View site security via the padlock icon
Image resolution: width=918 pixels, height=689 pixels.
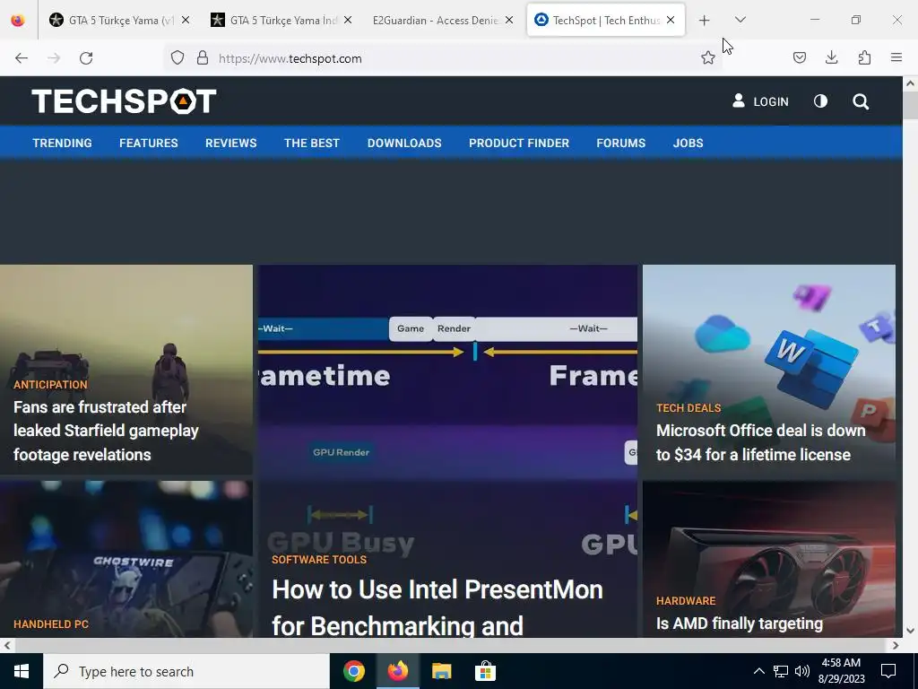click(x=203, y=58)
